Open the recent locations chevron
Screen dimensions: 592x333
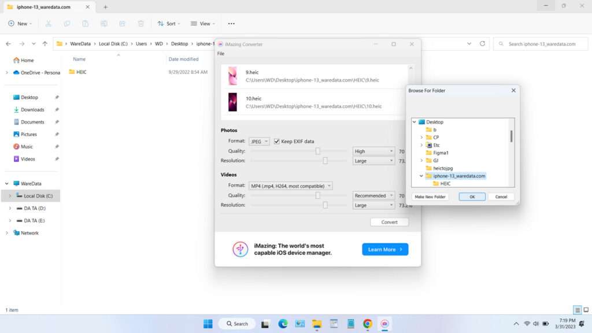click(34, 44)
